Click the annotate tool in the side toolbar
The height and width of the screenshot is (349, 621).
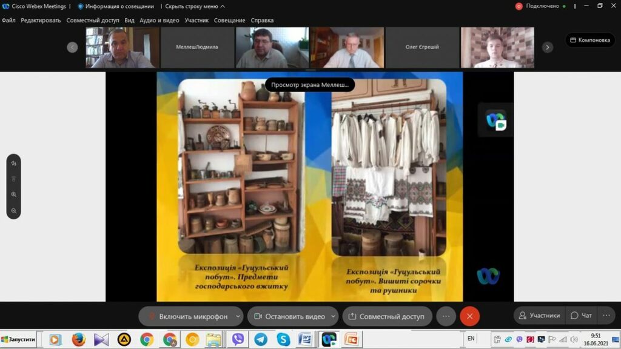(x=13, y=164)
